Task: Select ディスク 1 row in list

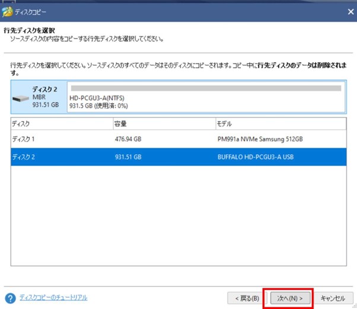Action: click(179, 139)
